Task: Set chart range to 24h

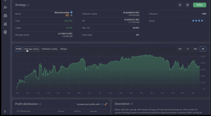Action: point(180,49)
